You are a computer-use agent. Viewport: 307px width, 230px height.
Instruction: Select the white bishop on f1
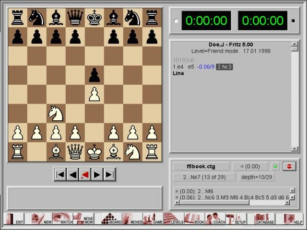pyautogui.click(x=114, y=152)
